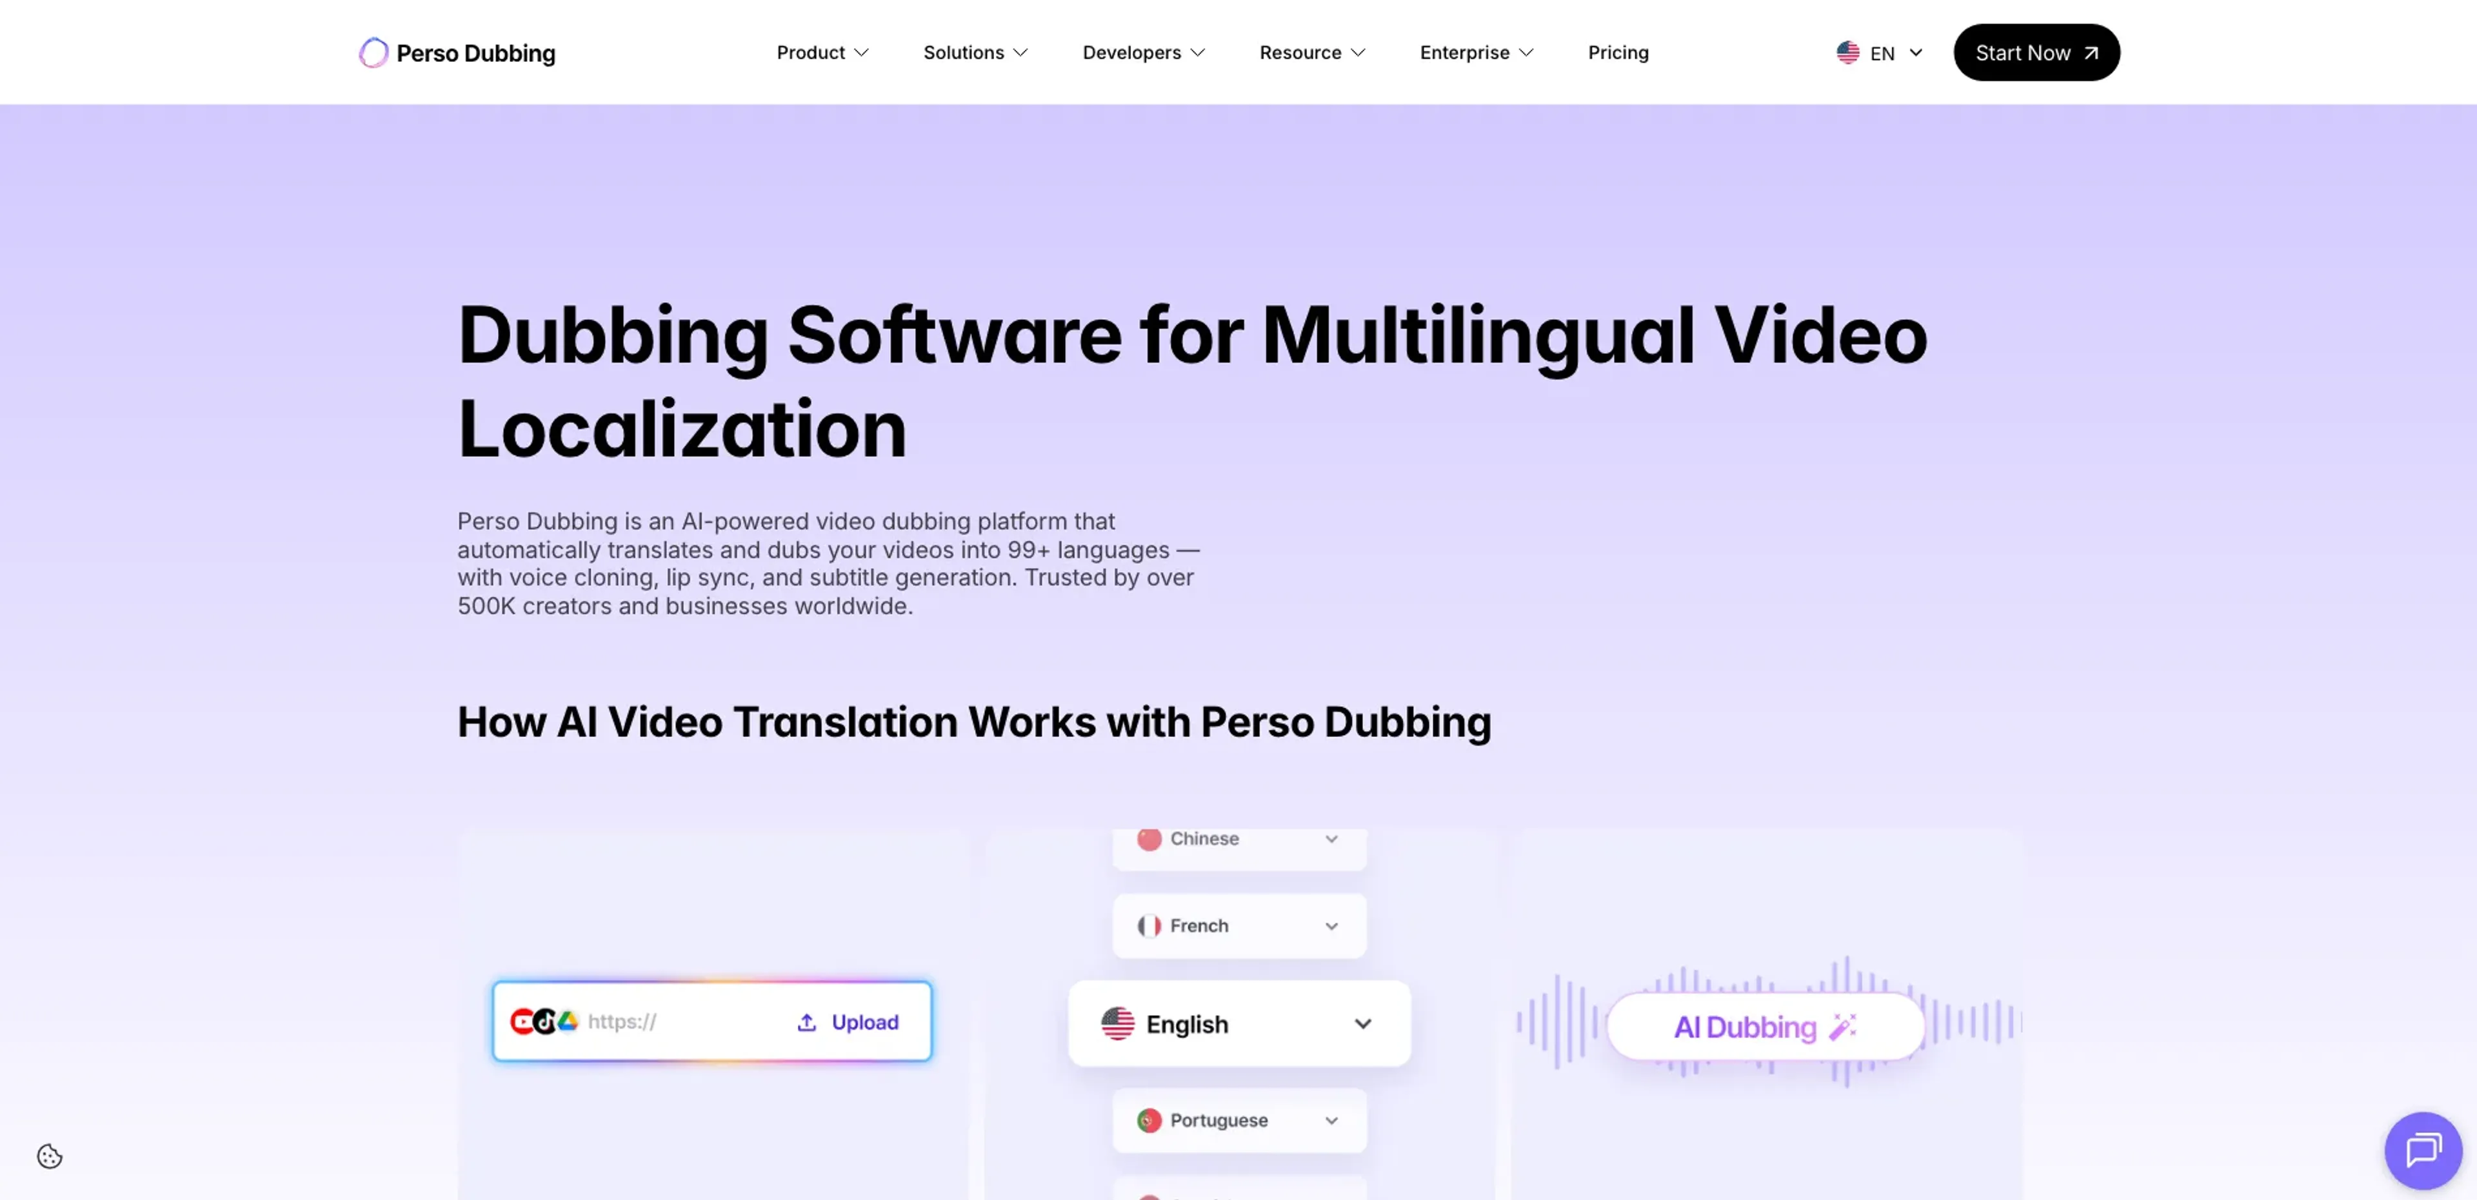
Task: Open the Developers menu
Action: (x=1143, y=53)
